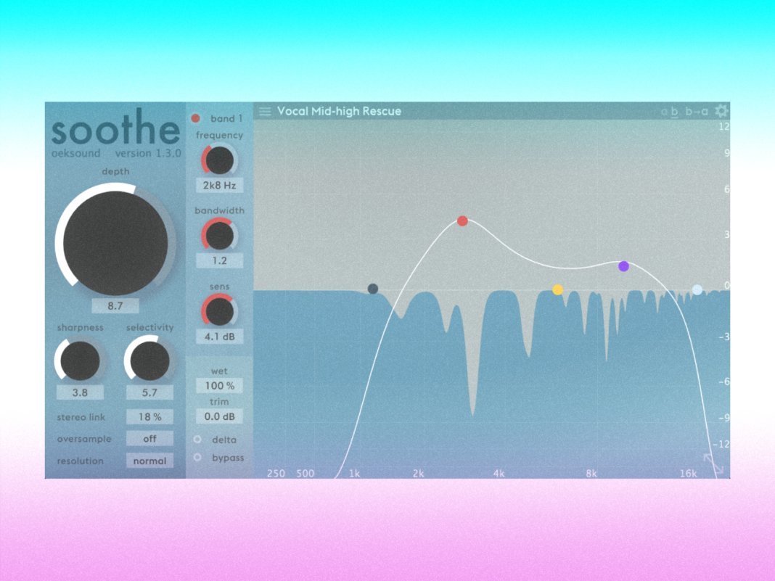This screenshot has width=775, height=581.
Task: Open the oversample dropdown set to off
Action: click(x=149, y=439)
